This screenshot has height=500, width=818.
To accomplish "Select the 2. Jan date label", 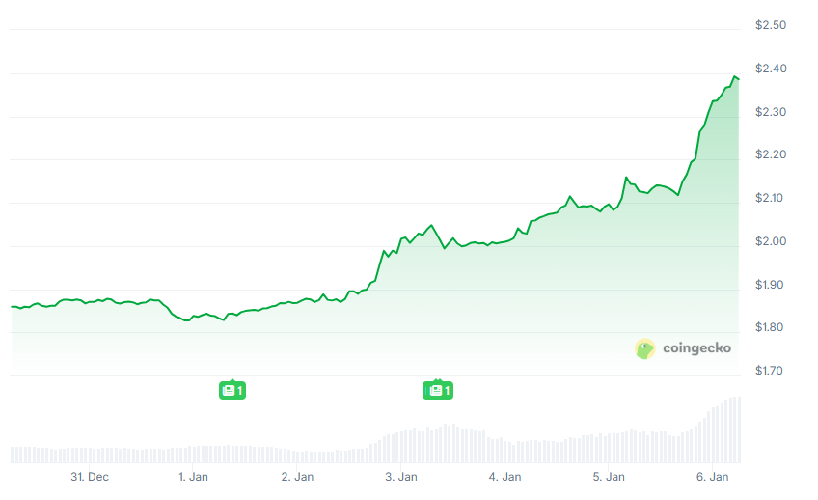I will tap(297, 476).
